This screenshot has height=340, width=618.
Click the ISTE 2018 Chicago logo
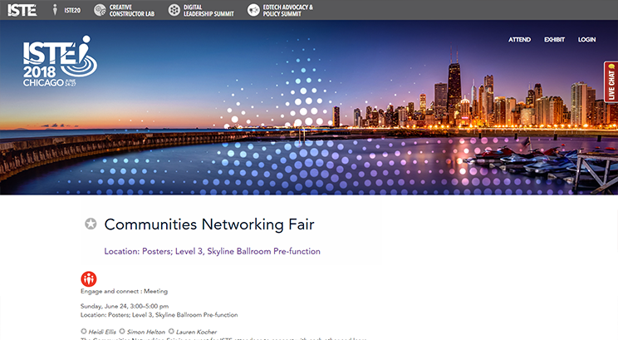tap(60, 62)
